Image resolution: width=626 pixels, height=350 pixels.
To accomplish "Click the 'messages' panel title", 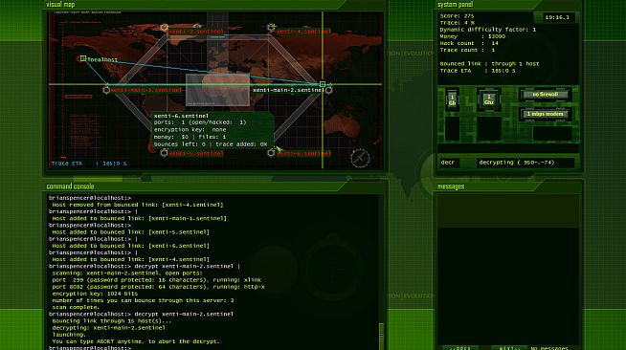I will pos(451,186).
